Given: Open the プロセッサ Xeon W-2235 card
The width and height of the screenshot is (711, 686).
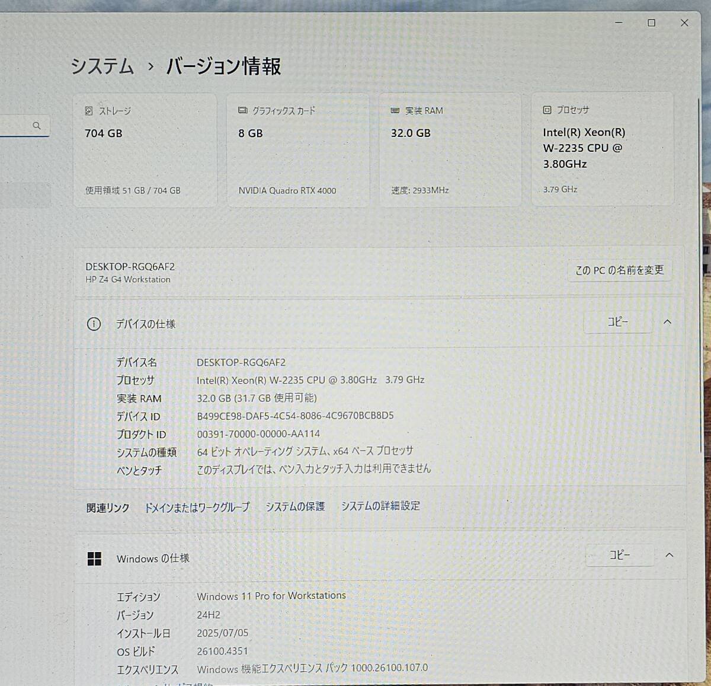Looking at the screenshot, I should pyautogui.click(x=603, y=149).
